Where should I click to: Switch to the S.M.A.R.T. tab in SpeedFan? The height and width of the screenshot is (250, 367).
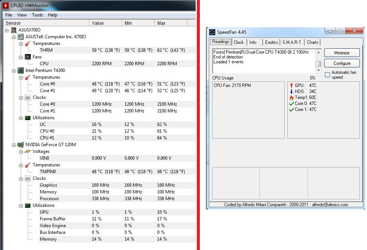click(292, 42)
